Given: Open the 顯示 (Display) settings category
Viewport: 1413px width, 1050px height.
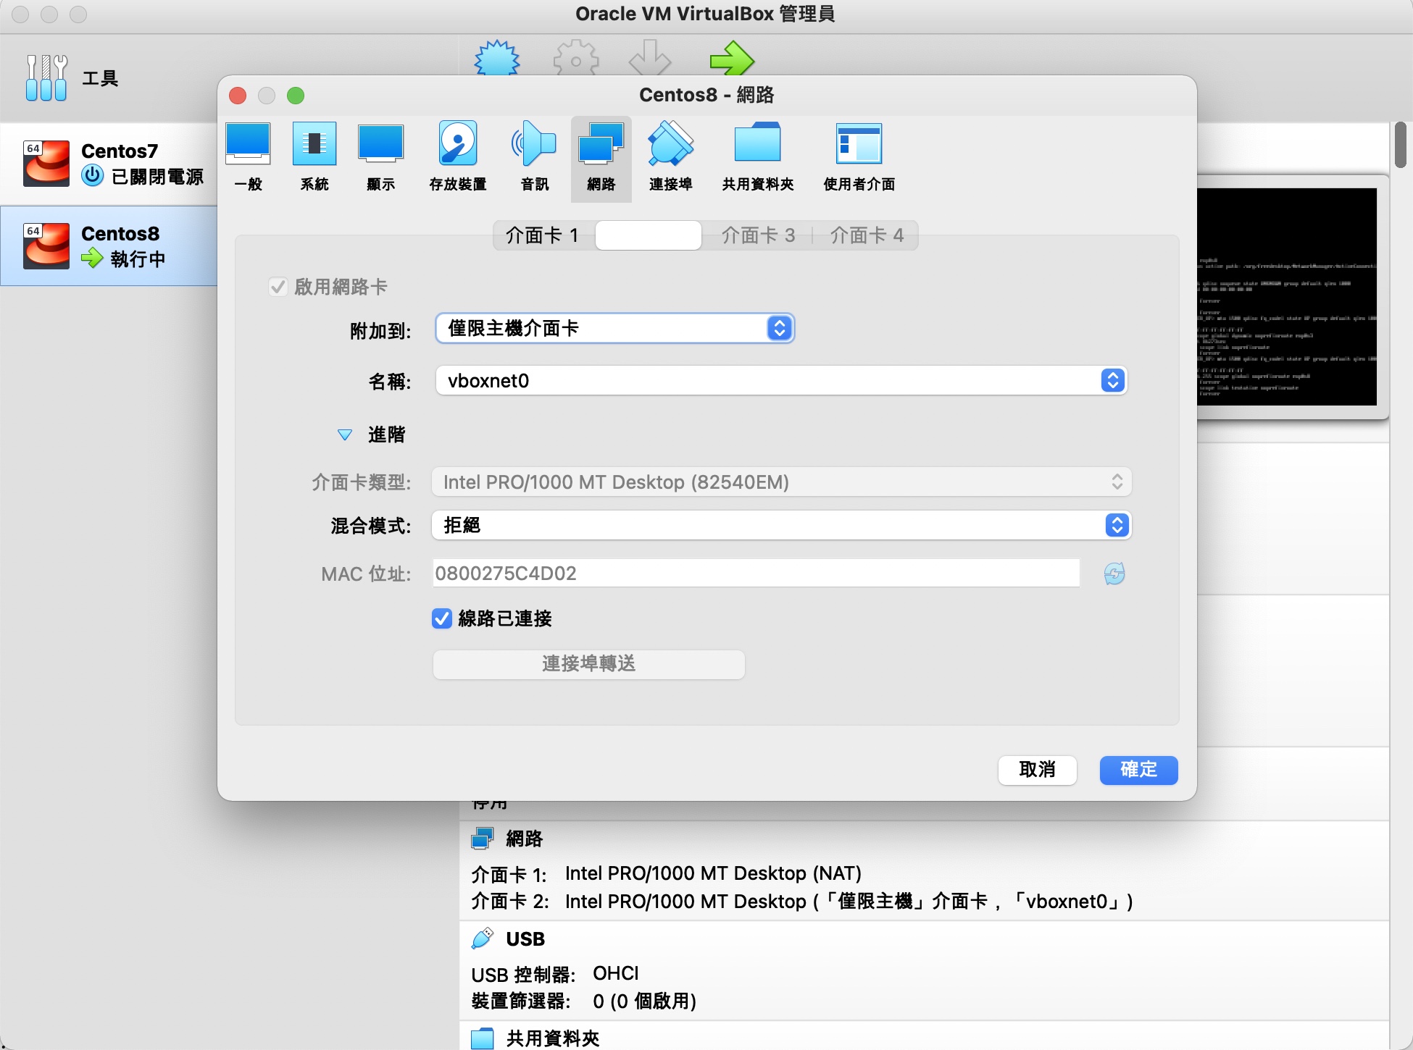Looking at the screenshot, I should pyautogui.click(x=380, y=158).
